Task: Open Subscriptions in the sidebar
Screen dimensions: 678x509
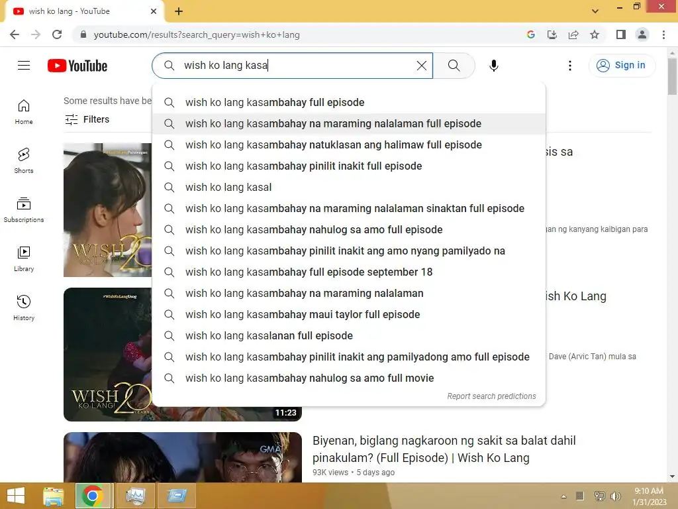Action: (x=24, y=209)
